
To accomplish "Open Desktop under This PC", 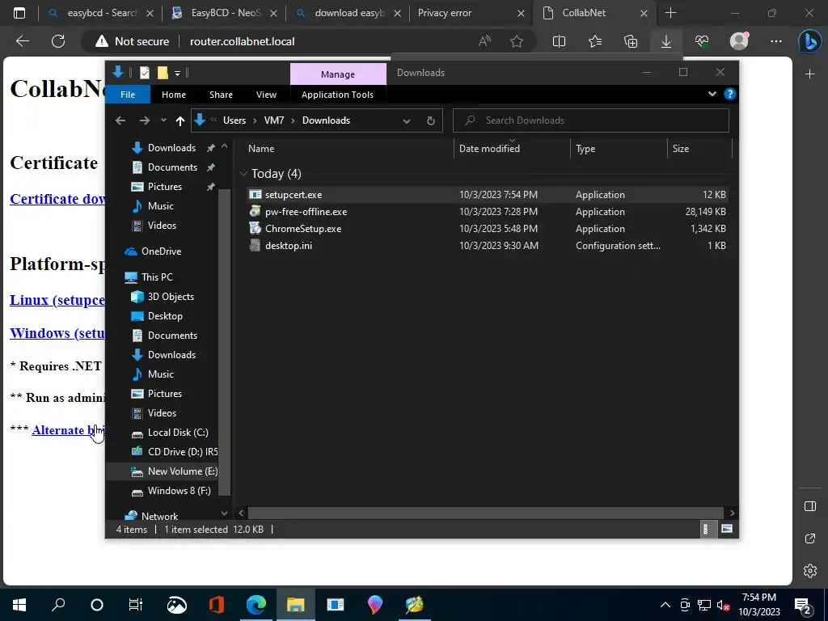I will pyautogui.click(x=165, y=316).
